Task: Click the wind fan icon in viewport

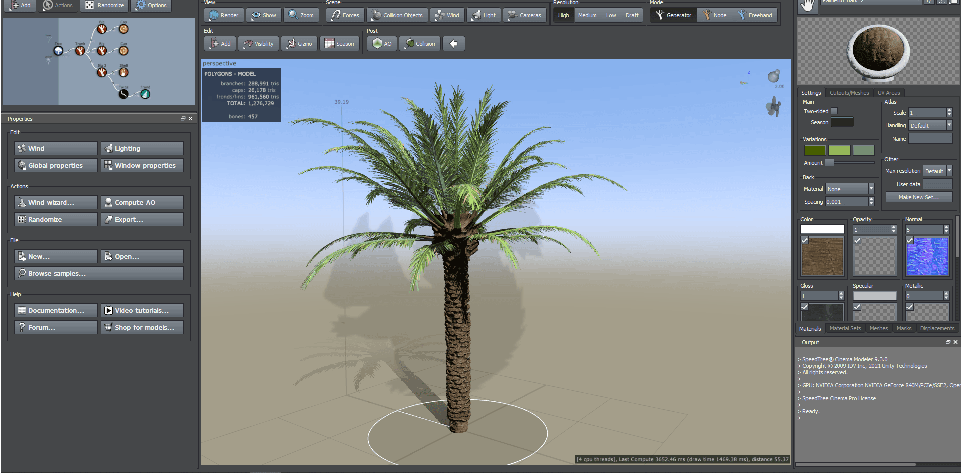Action: pos(773,107)
